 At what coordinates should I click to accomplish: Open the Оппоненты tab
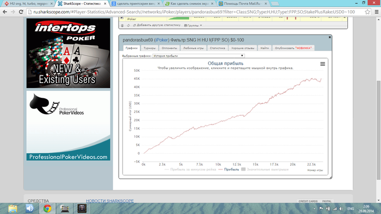(x=169, y=48)
